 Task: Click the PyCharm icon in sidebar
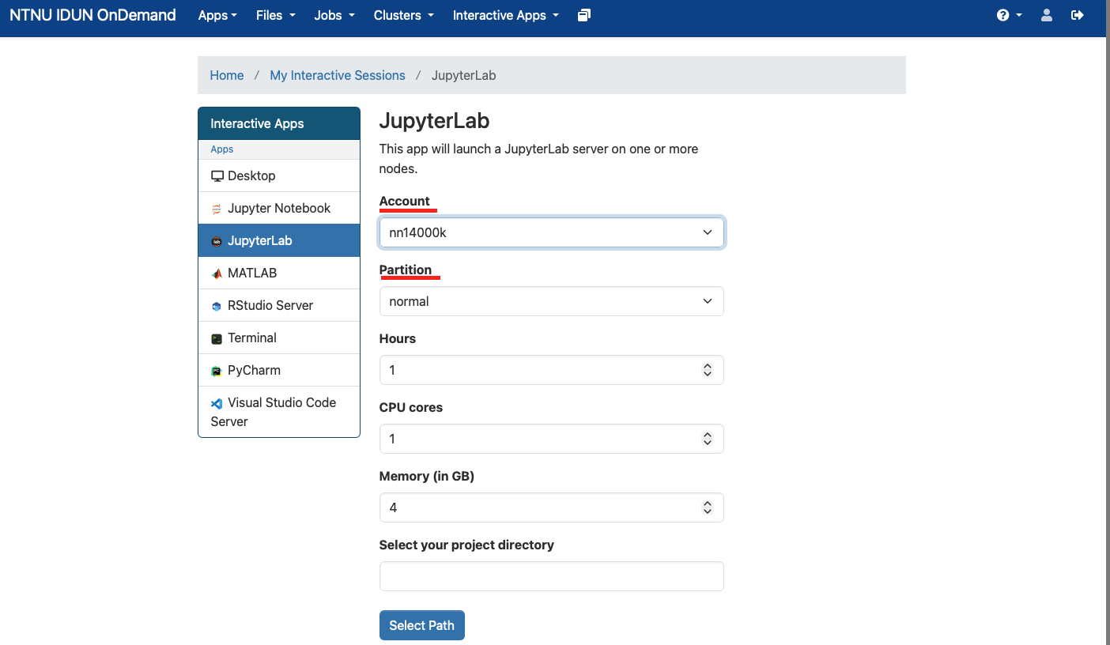[x=217, y=371]
